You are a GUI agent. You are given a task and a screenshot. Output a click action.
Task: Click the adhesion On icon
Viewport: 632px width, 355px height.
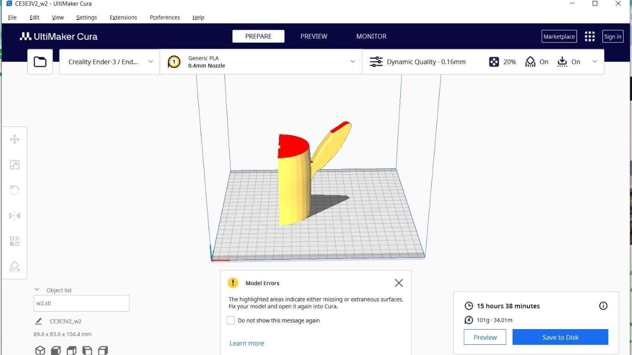tap(562, 62)
